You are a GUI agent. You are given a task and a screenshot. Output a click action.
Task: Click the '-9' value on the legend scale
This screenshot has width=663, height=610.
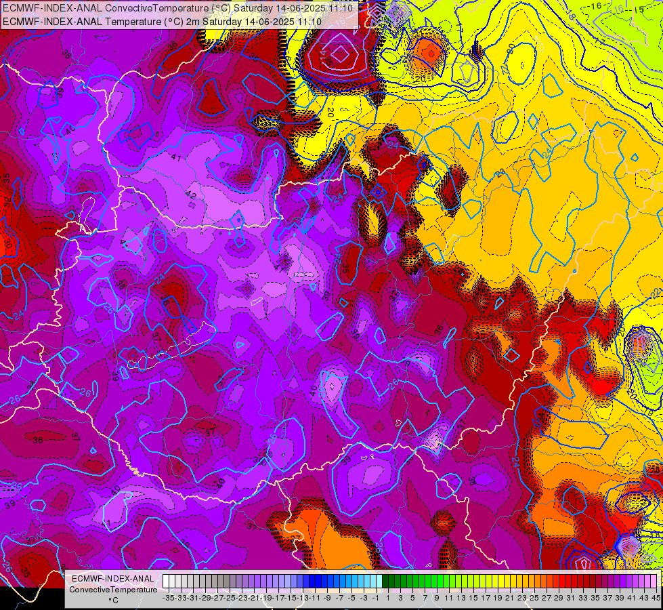tap(327, 598)
